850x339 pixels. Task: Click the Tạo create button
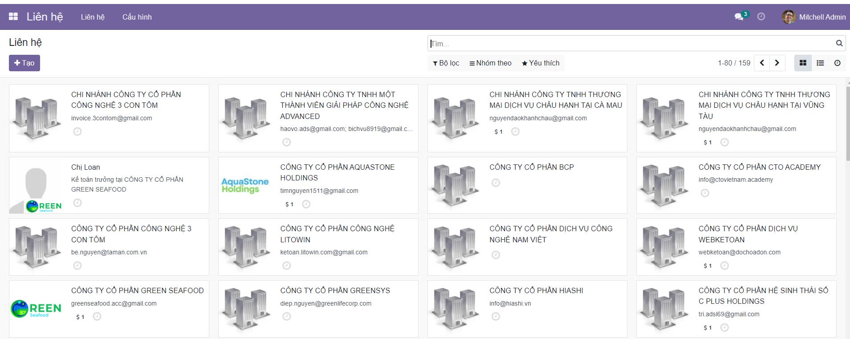24,63
